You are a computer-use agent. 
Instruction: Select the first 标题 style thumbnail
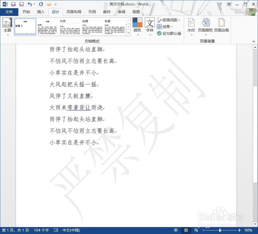[x=25, y=27]
